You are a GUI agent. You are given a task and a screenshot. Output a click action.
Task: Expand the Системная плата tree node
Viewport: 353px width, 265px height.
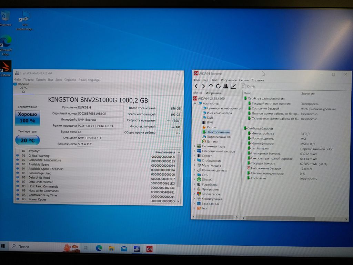tap(194, 146)
